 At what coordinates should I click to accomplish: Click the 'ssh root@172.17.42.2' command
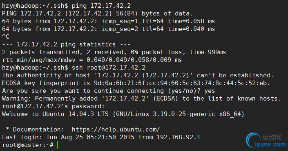[x=109, y=68]
